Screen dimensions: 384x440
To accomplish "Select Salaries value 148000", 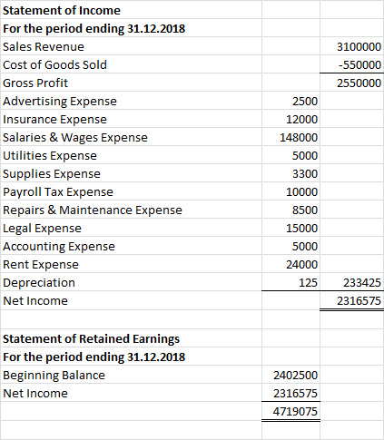I will [299, 138].
